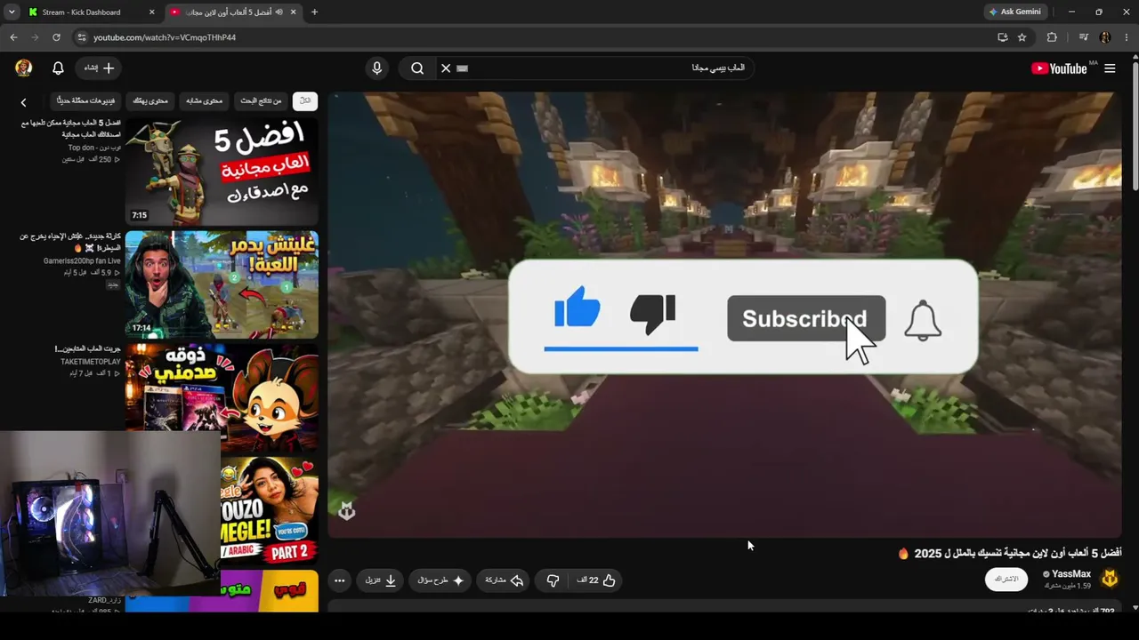The image size is (1139, 640).
Task: Select the 'محتوى يهمّك' filter chip
Action: click(x=150, y=100)
